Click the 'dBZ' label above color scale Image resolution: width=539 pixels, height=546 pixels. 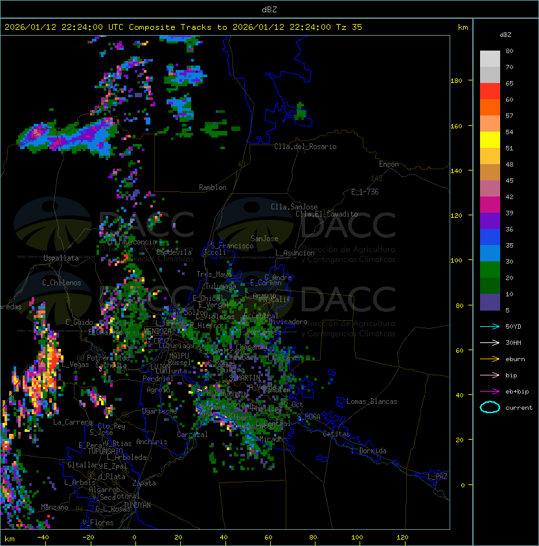click(505, 35)
